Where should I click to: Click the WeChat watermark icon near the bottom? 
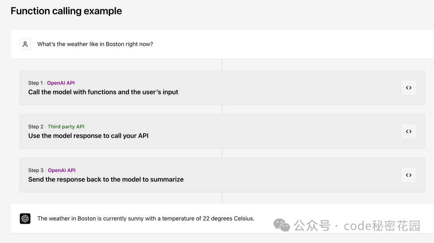282,226
